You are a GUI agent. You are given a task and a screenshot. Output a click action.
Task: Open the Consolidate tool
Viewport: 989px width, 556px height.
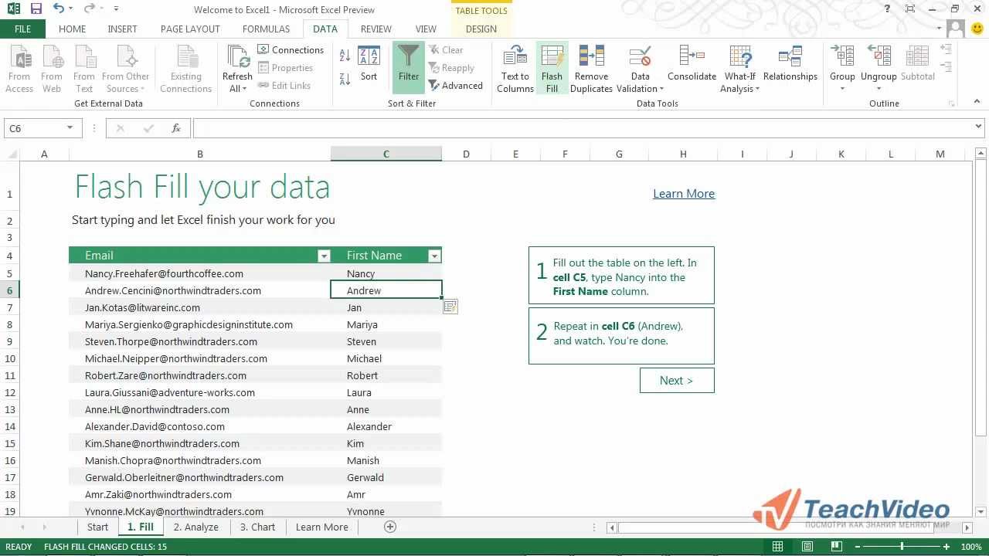pos(692,63)
